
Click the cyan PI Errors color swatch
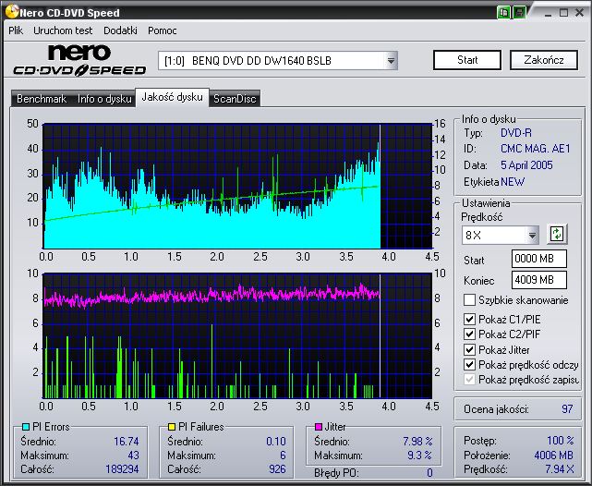[26, 427]
